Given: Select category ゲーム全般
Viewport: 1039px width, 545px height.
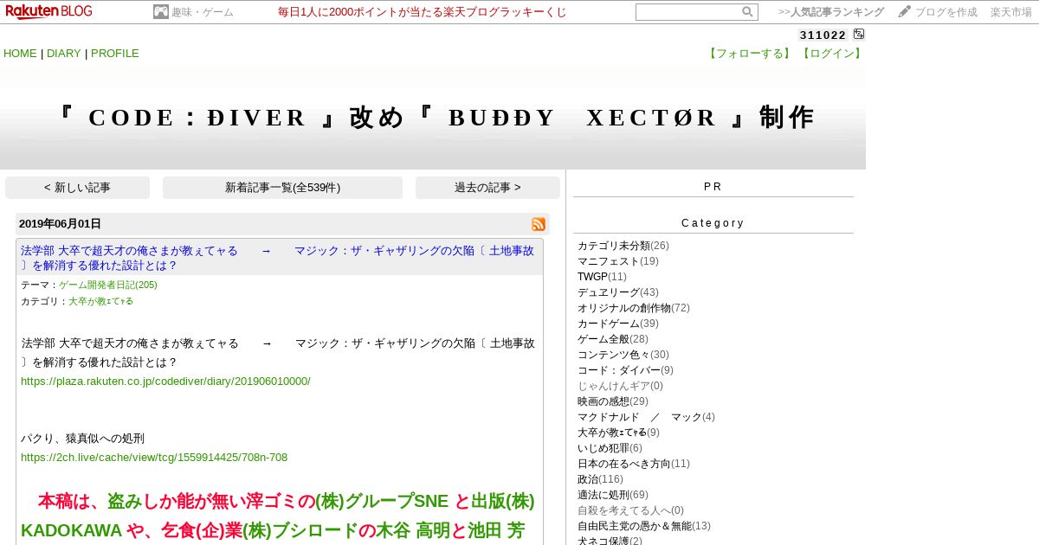Looking at the screenshot, I should click(x=603, y=339).
